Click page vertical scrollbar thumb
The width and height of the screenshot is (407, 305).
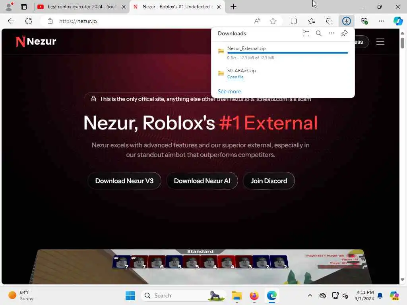pos(402,43)
